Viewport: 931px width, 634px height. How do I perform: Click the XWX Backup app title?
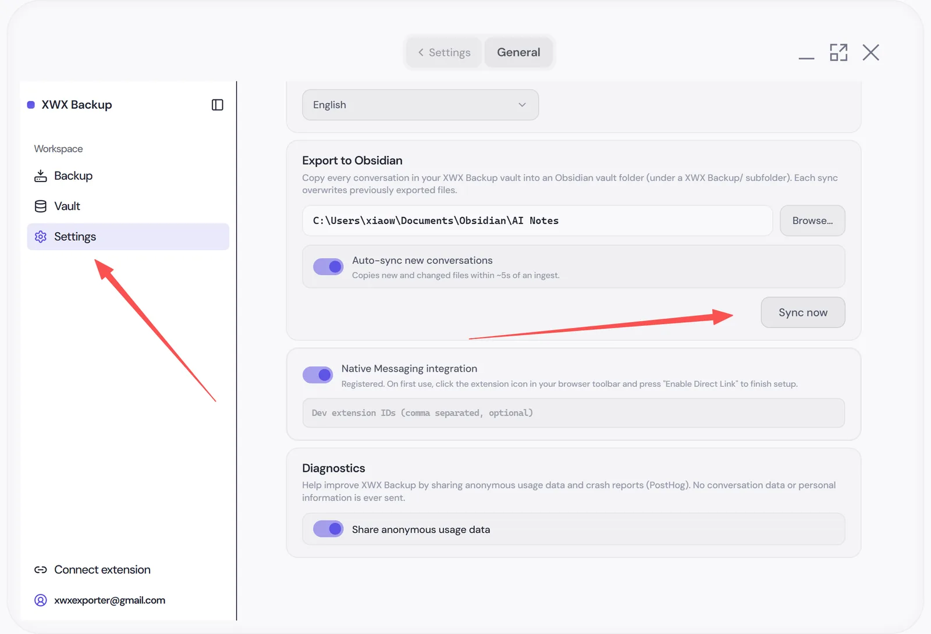[77, 105]
